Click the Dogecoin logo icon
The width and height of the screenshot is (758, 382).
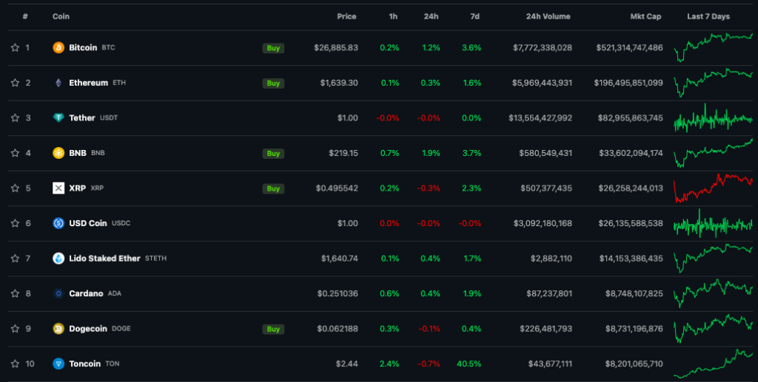pyautogui.click(x=58, y=329)
